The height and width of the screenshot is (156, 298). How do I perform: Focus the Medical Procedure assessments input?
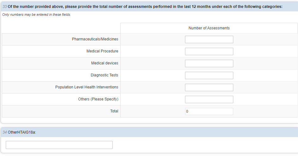click(209, 51)
